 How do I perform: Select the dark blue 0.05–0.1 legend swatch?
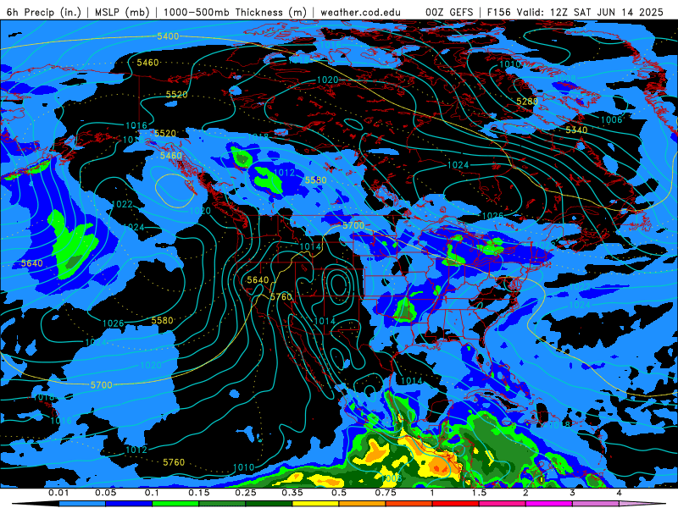coord(129,504)
